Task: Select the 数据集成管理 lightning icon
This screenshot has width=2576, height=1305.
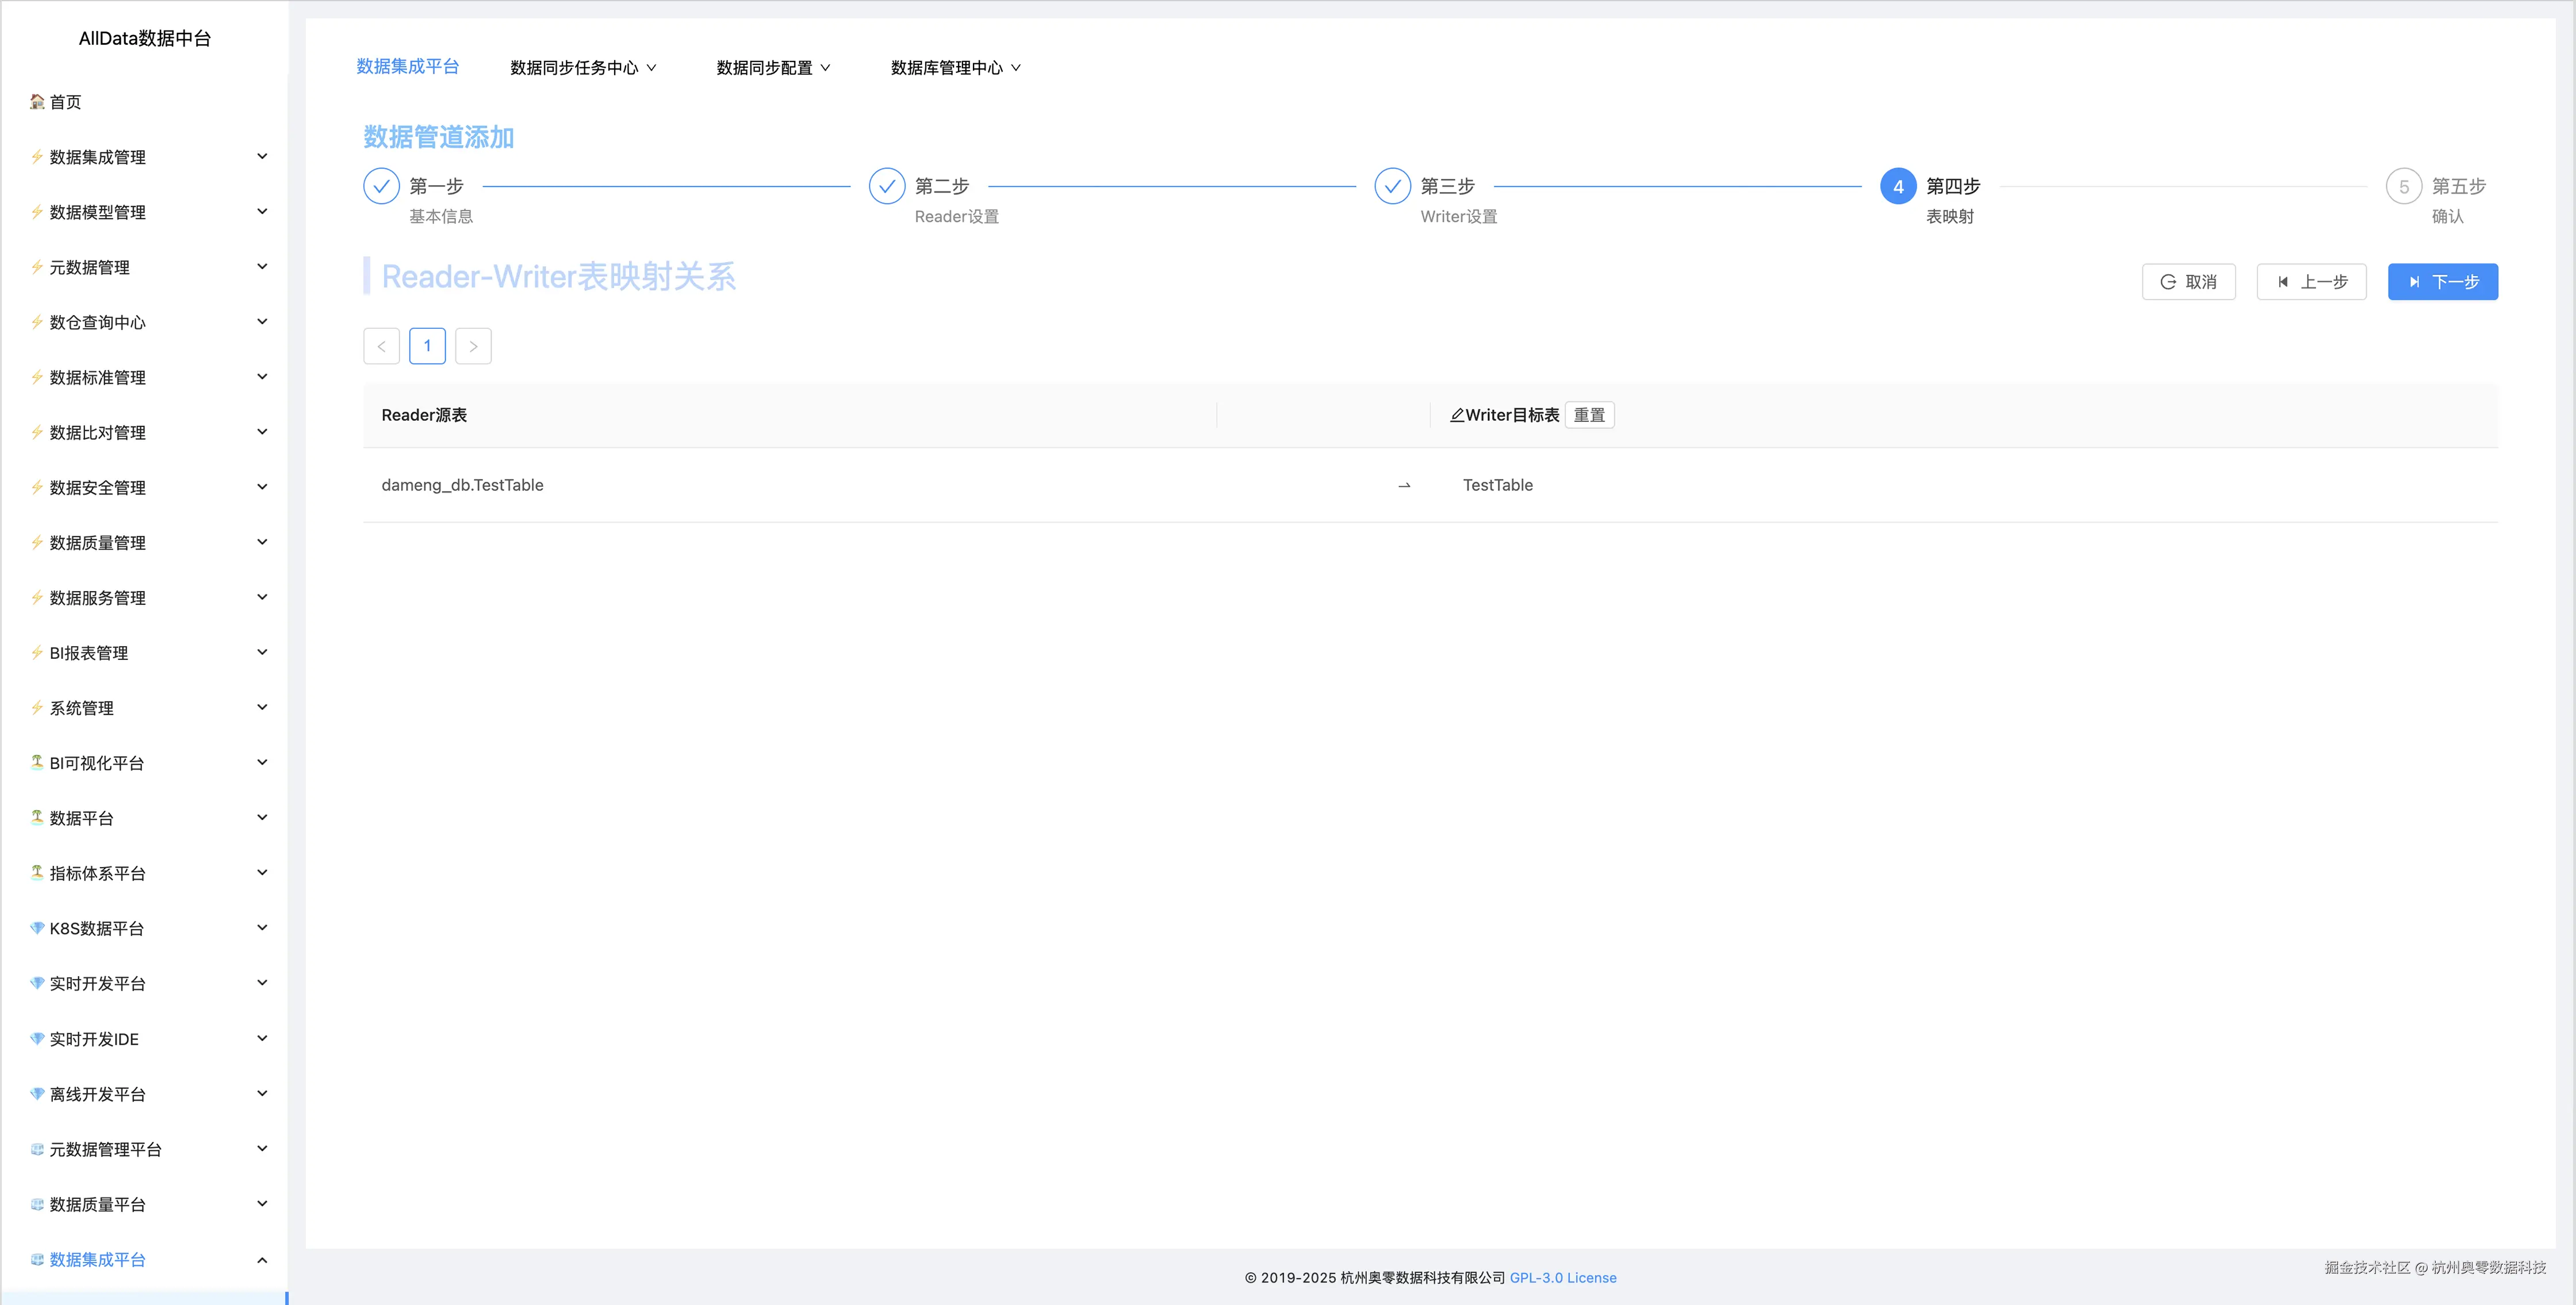Action: pyautogui.click(x=36, y=156)
